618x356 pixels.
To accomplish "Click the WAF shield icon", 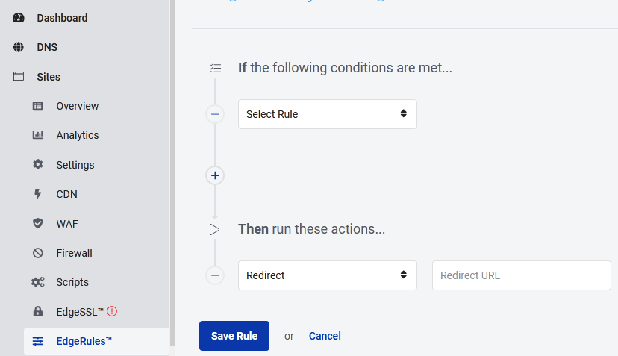I will 38,224.
